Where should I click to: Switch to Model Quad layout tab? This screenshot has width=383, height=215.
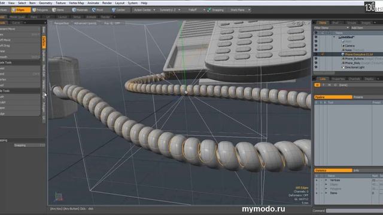[17, 17]
